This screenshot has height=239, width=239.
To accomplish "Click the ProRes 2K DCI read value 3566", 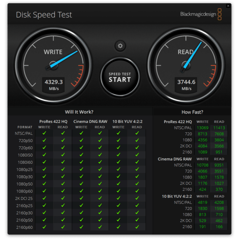I will point(219,146).
